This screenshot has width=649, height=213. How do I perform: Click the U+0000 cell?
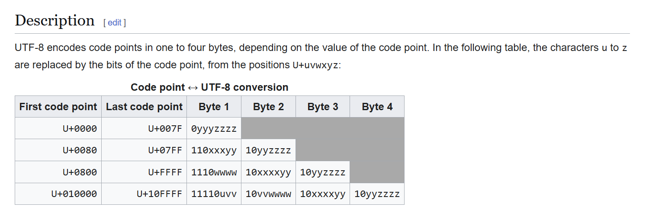click(80, 128)
